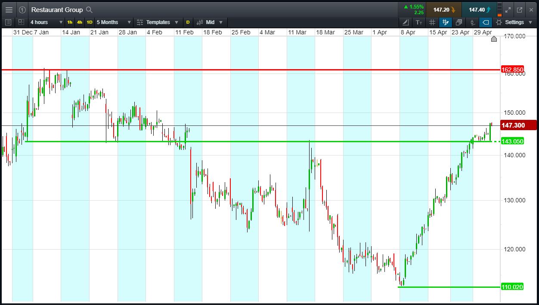The image size is (539, 305).
Task: Click the 14 Jan date axis label
Action: point(71,32)
